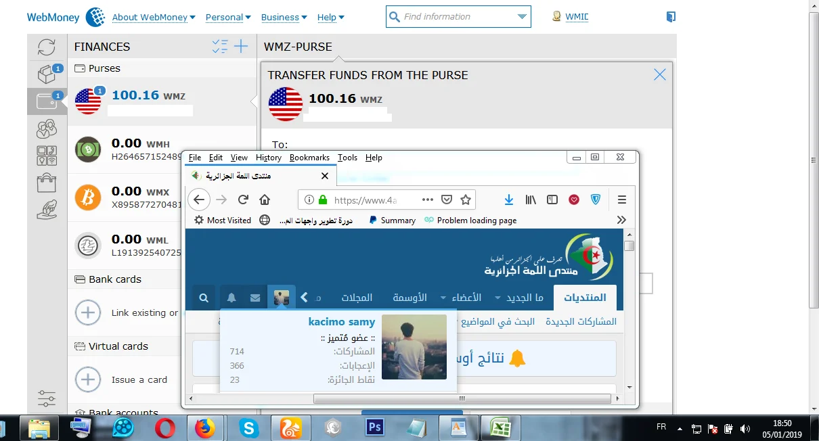
Task: Expand About WebMoney dropdown menu
Action: (154, 18)
